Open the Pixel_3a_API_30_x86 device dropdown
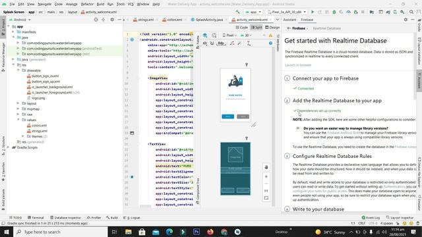Screen dimensions: 422x237 287,12
